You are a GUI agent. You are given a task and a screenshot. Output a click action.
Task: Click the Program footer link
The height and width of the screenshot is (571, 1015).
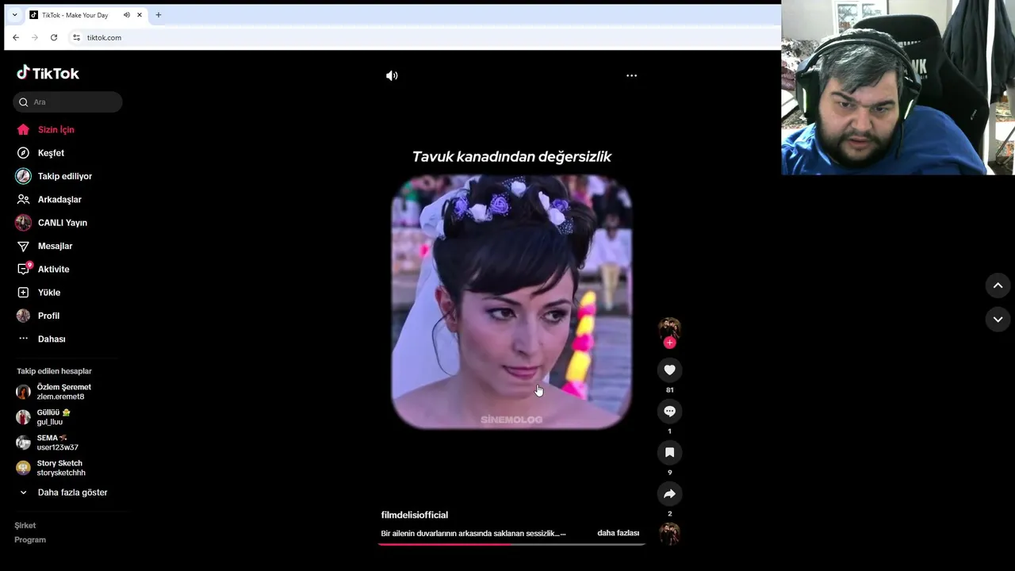[x=30, y=539]
